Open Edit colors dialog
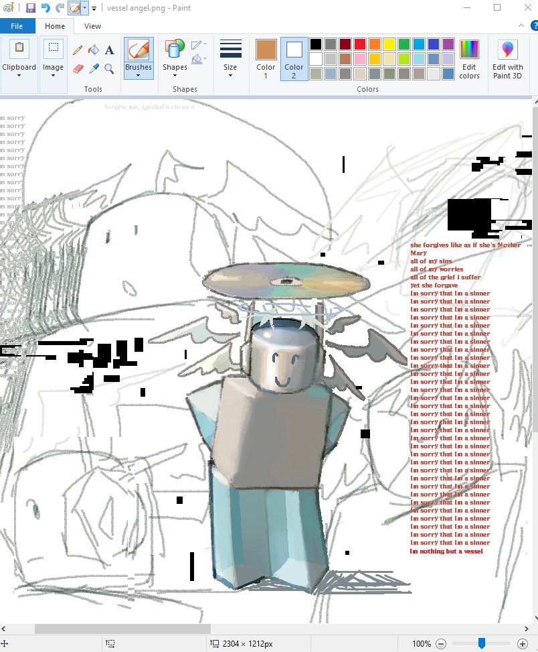Image resolution: width=538 pixels, height=652 pixels. click(469, 59)
